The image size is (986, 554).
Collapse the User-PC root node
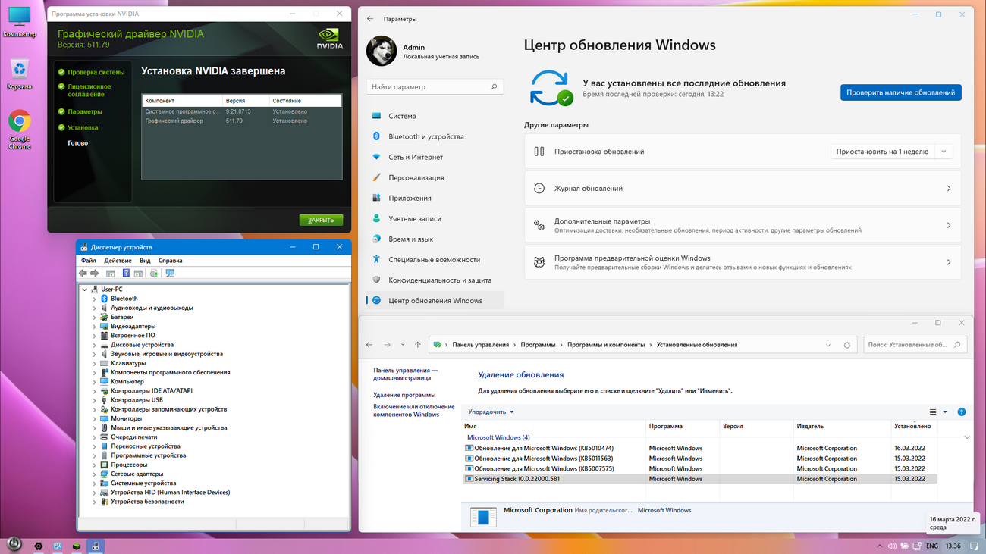click(85, 290)
